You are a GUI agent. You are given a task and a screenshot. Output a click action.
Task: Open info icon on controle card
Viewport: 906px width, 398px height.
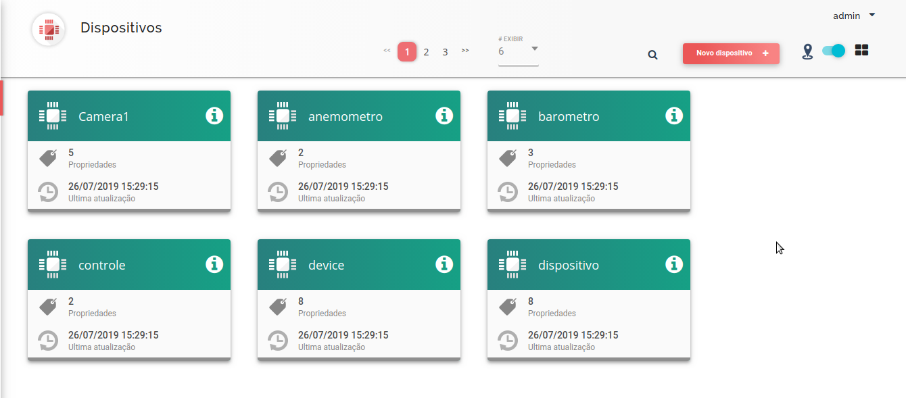click(214, 264)
